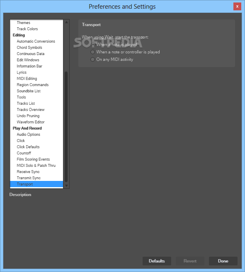The image size is (245, 272).
Task: Open Continuous Data preferences
Action: [x=36, y=54]
